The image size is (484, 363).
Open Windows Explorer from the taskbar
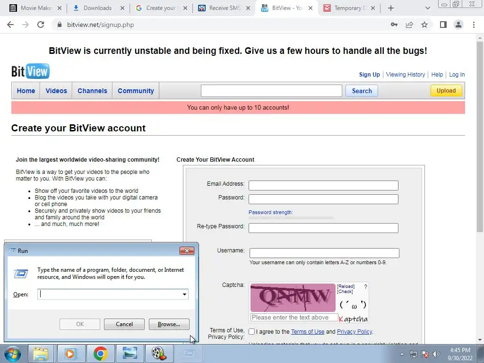coord(41,354)
